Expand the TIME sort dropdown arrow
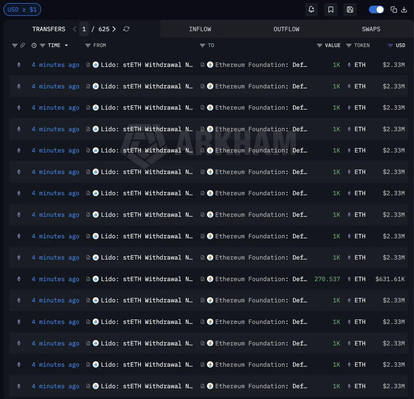Image resolution: width=414 pixels, height=399 pixels. click(x=66, y=46)
